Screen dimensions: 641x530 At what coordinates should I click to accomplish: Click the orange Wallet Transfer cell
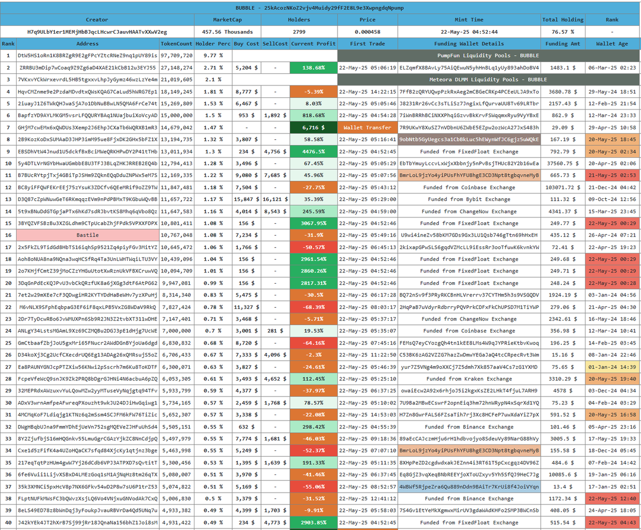[x=367, y=128]
